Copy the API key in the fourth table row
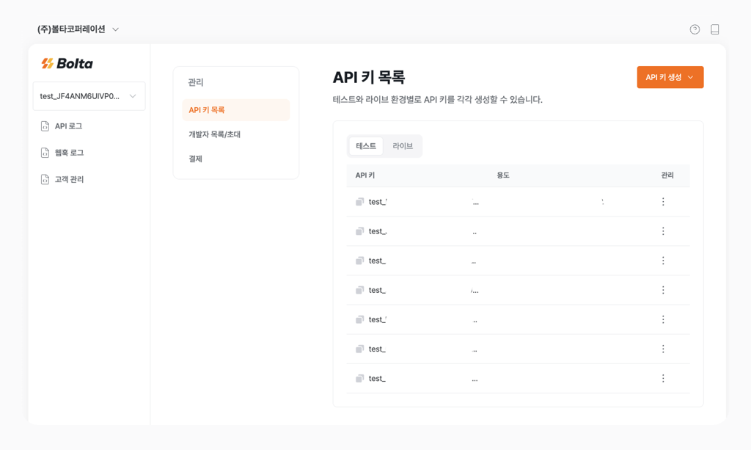Screen dimensions: 751x450 (x=359, y=291)
